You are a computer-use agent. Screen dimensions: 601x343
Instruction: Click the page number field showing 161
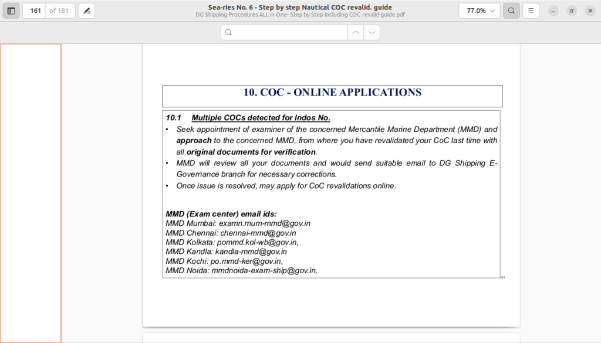click(35, 11)
